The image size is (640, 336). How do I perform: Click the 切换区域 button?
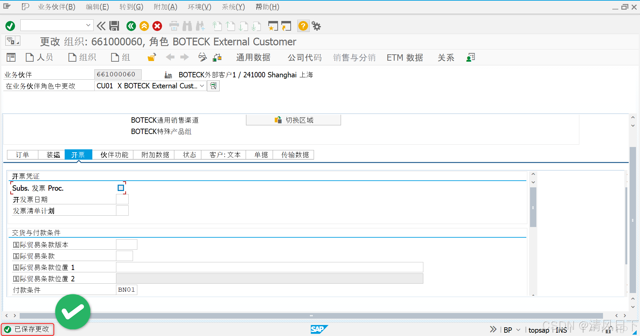293,120
